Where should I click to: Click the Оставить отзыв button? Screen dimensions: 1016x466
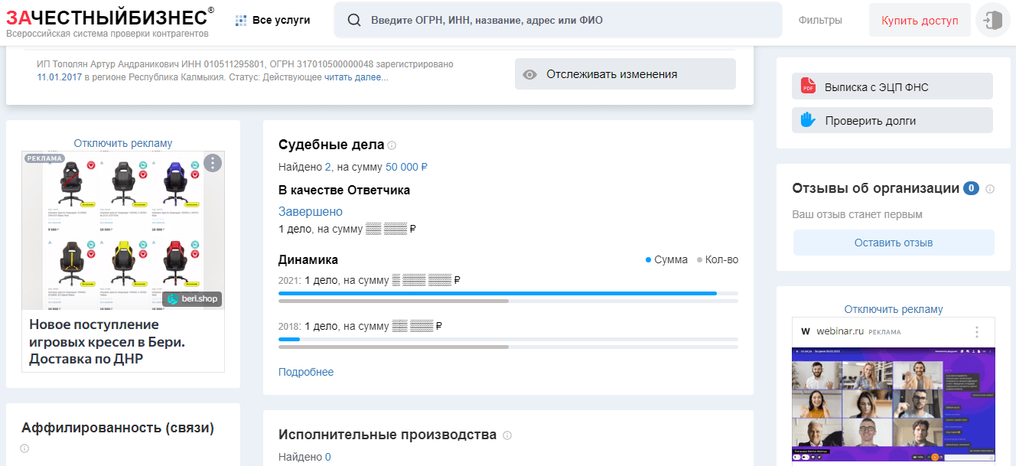click(893, 243)
